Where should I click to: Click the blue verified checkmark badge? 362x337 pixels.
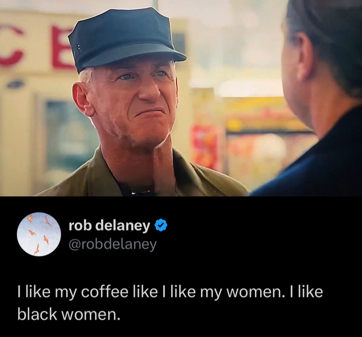(x=160, y=225)
